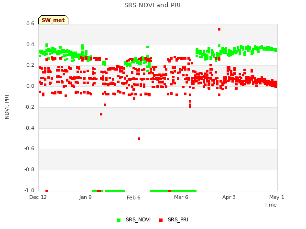Click the 0.0 y-axis tick label
The width and height of the screenshot is (306, 229).
30,86
